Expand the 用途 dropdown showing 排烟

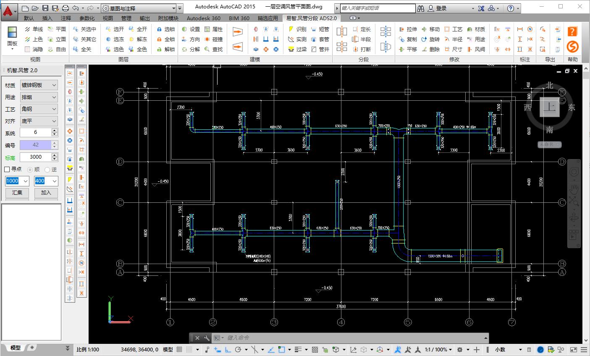pos(39,97)
